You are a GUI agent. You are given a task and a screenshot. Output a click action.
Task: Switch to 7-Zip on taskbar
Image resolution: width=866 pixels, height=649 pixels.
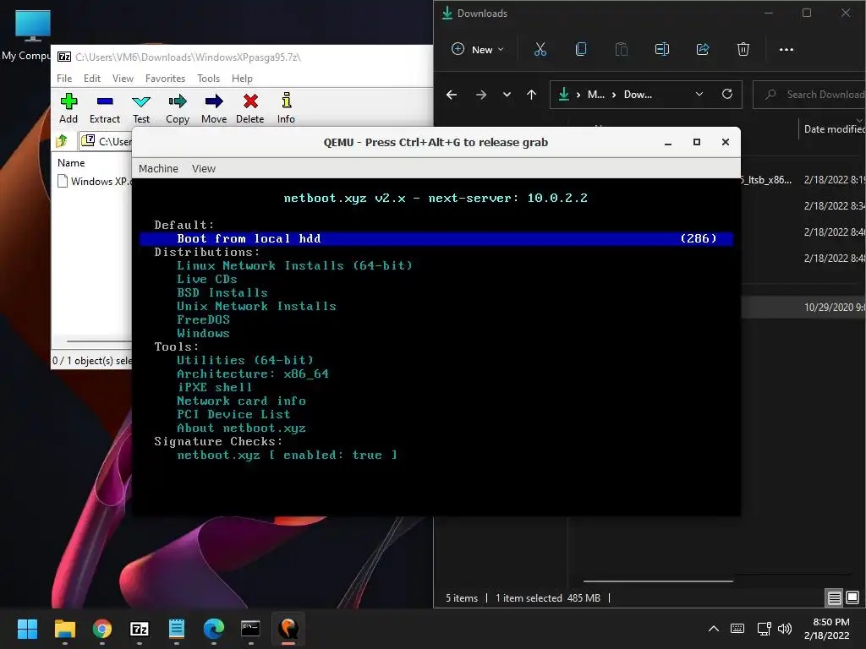pos(140,629)
